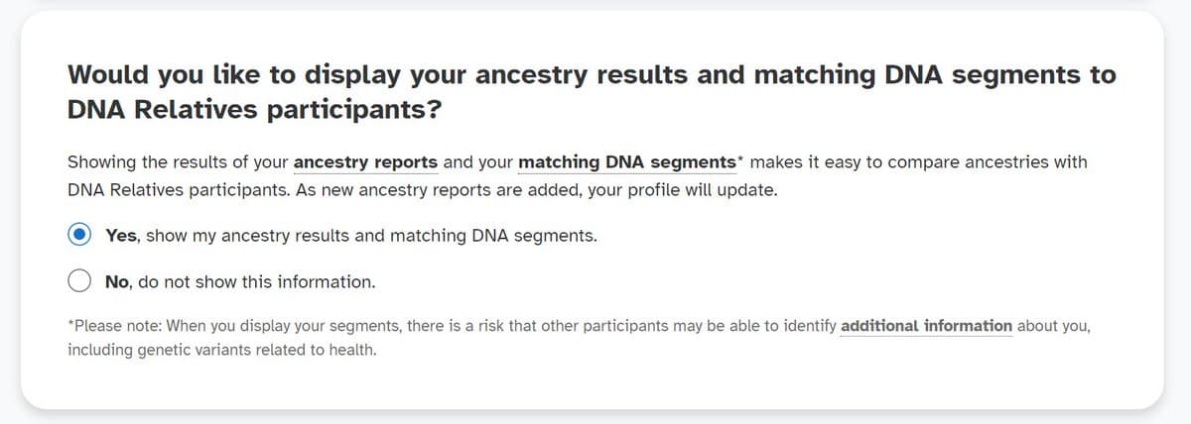Click the bold 'Yes' word in first option
The height and width of the screenshot is (424, 1191).
122,236
